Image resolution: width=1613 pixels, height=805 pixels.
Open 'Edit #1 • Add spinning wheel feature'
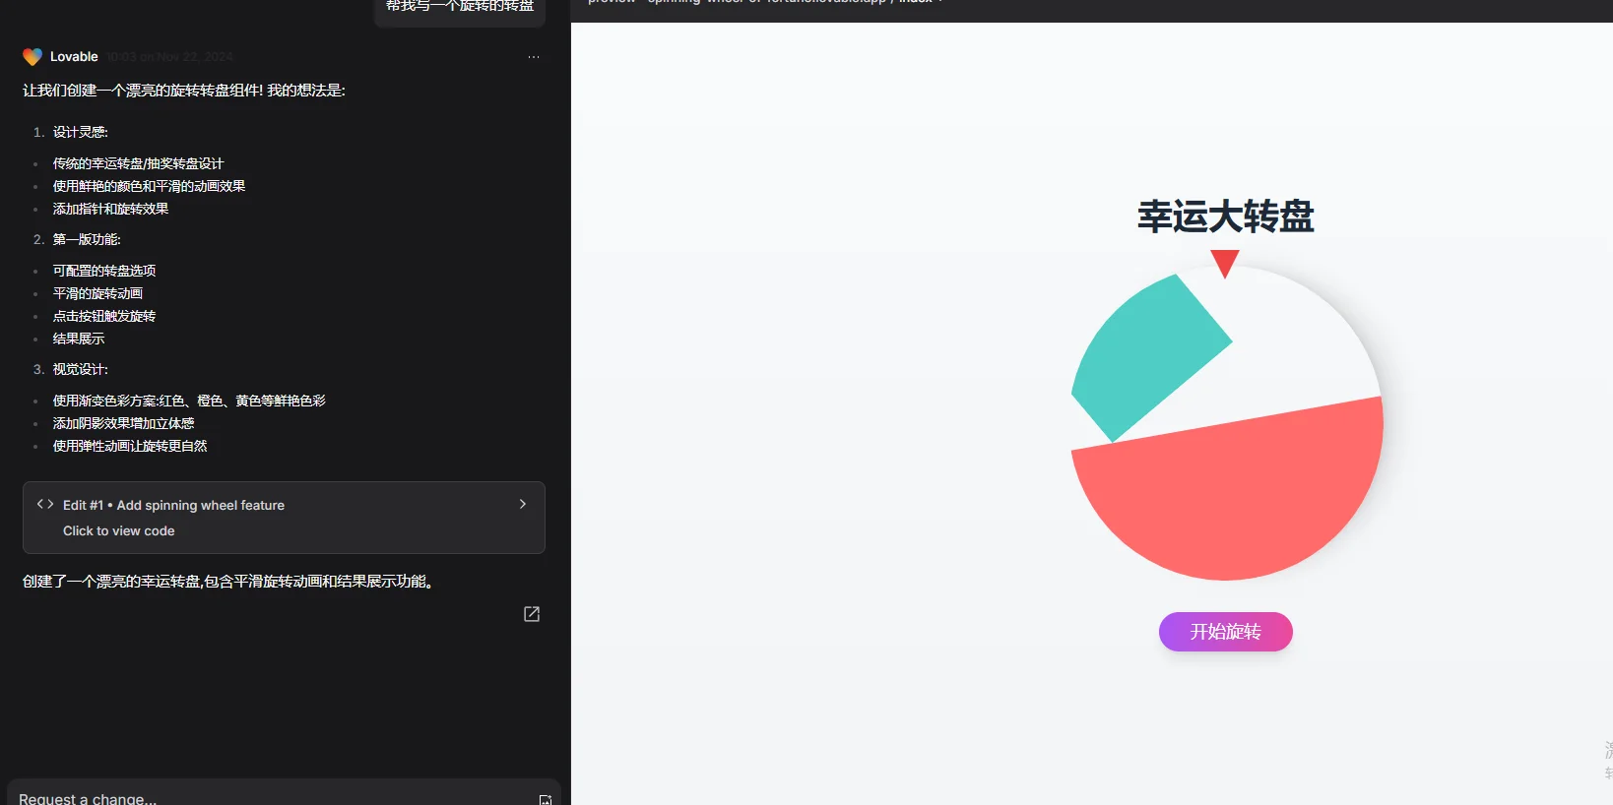point(174,505)
